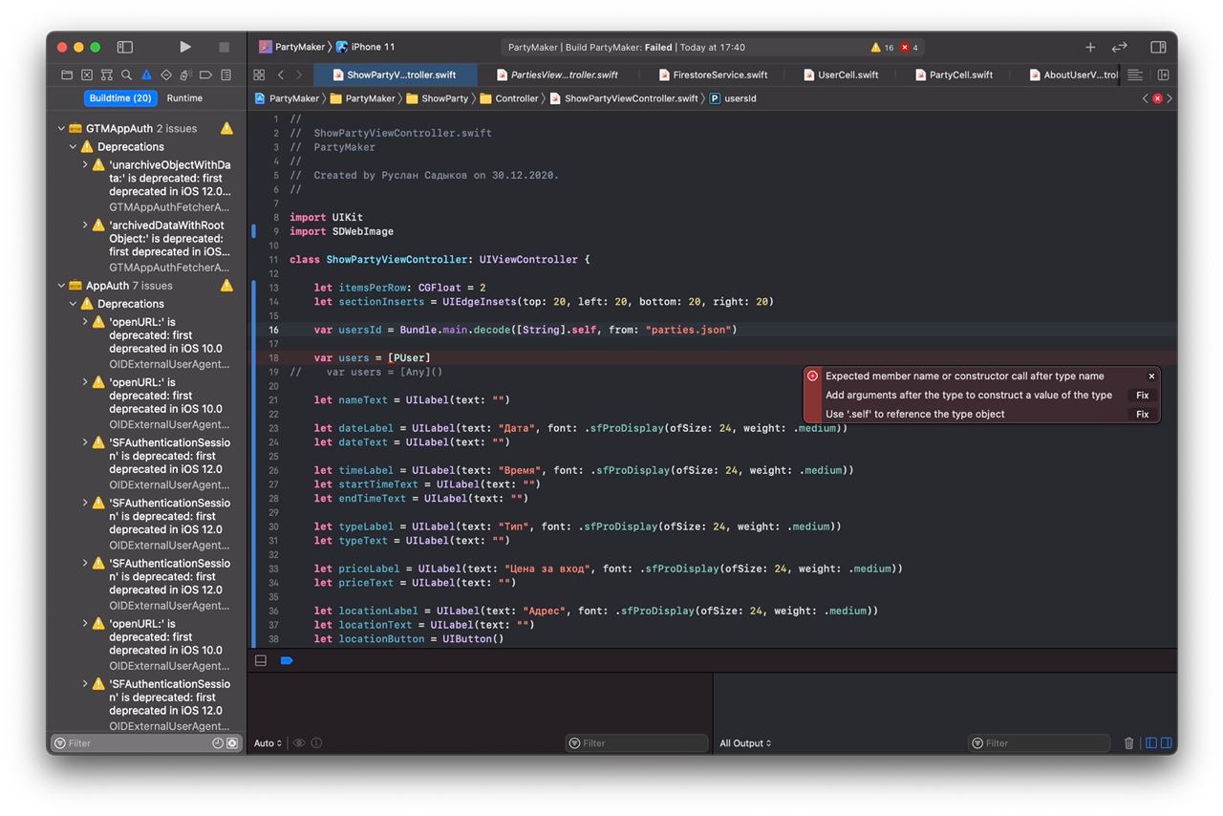This screenshot has width=1223, height=816.
Task: Click warnings count in activity bar
Action: tap(882, 47)
